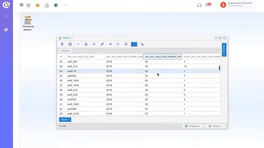Open the connected nodes settings toolbar icon
This screenshot has width=264, height=148.
142,44
